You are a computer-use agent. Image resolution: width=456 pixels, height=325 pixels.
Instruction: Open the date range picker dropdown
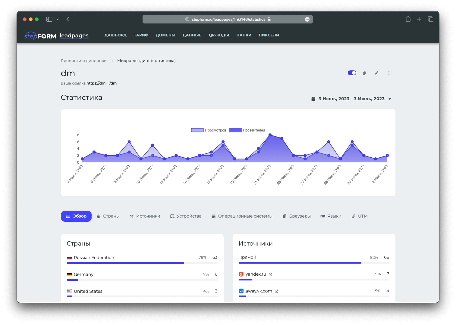[351, 99]
